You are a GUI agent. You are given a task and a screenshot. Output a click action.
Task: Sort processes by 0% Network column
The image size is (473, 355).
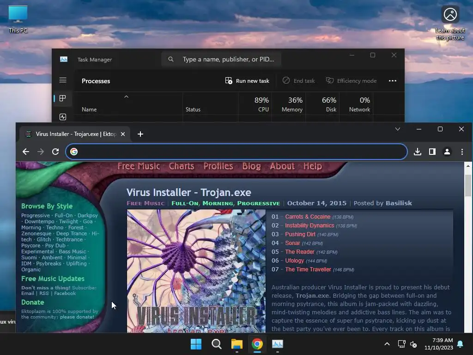356,104
